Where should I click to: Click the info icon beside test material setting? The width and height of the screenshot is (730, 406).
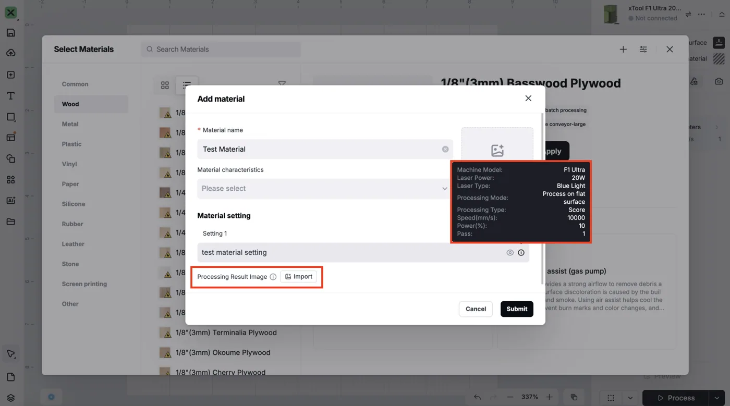pos(521,253)
